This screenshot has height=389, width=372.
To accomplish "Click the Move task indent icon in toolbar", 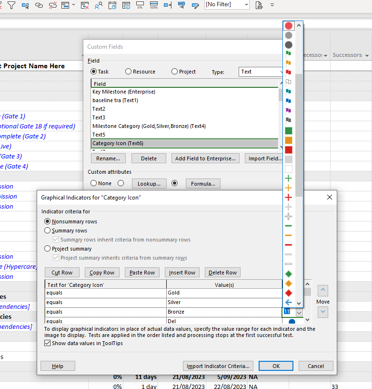I will pos(181,5).
